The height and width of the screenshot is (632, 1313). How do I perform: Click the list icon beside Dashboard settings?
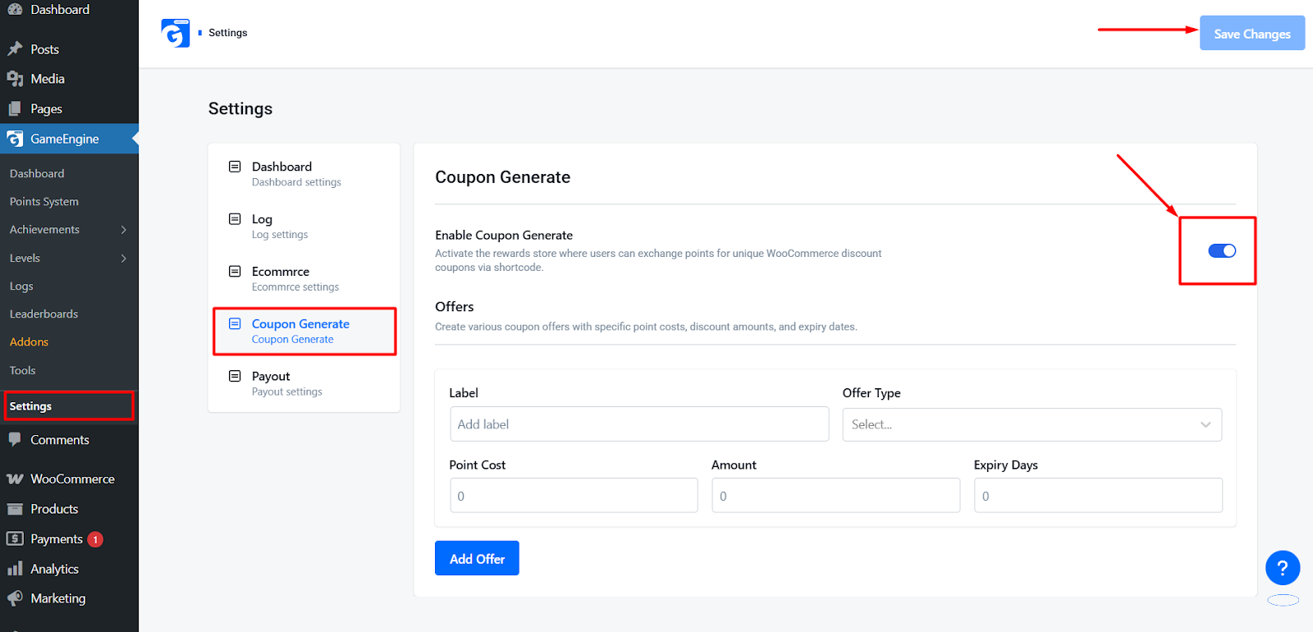235,167
